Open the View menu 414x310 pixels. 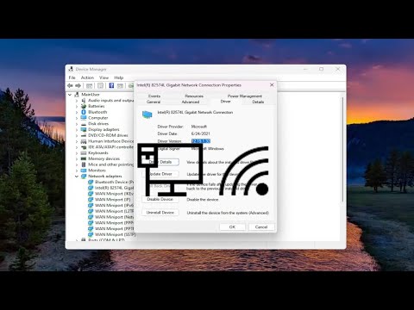103,77
